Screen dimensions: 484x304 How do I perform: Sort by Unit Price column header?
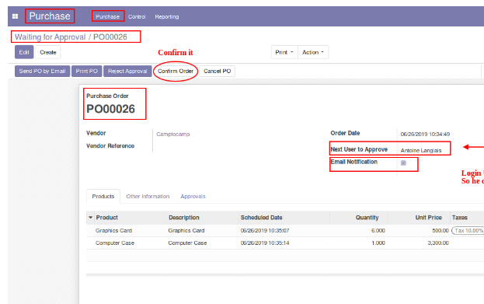(428, 218)
